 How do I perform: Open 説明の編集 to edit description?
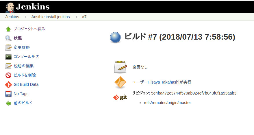click(x=24, y=66)
